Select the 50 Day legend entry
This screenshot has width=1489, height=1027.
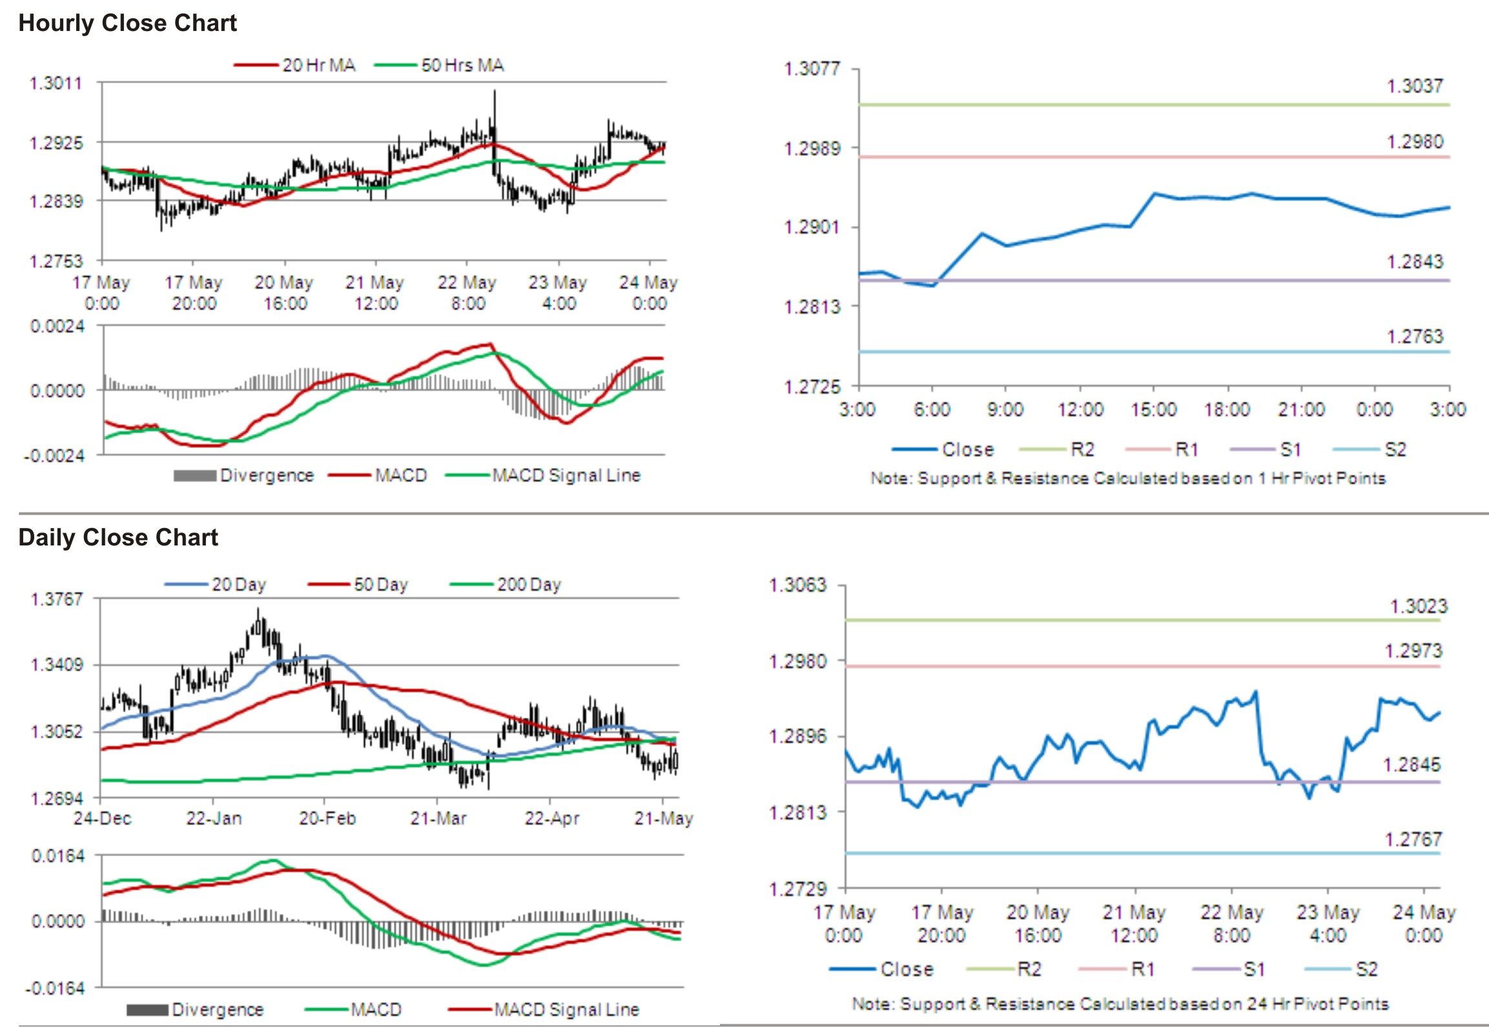pyautogui.click(x=358, y=585)
